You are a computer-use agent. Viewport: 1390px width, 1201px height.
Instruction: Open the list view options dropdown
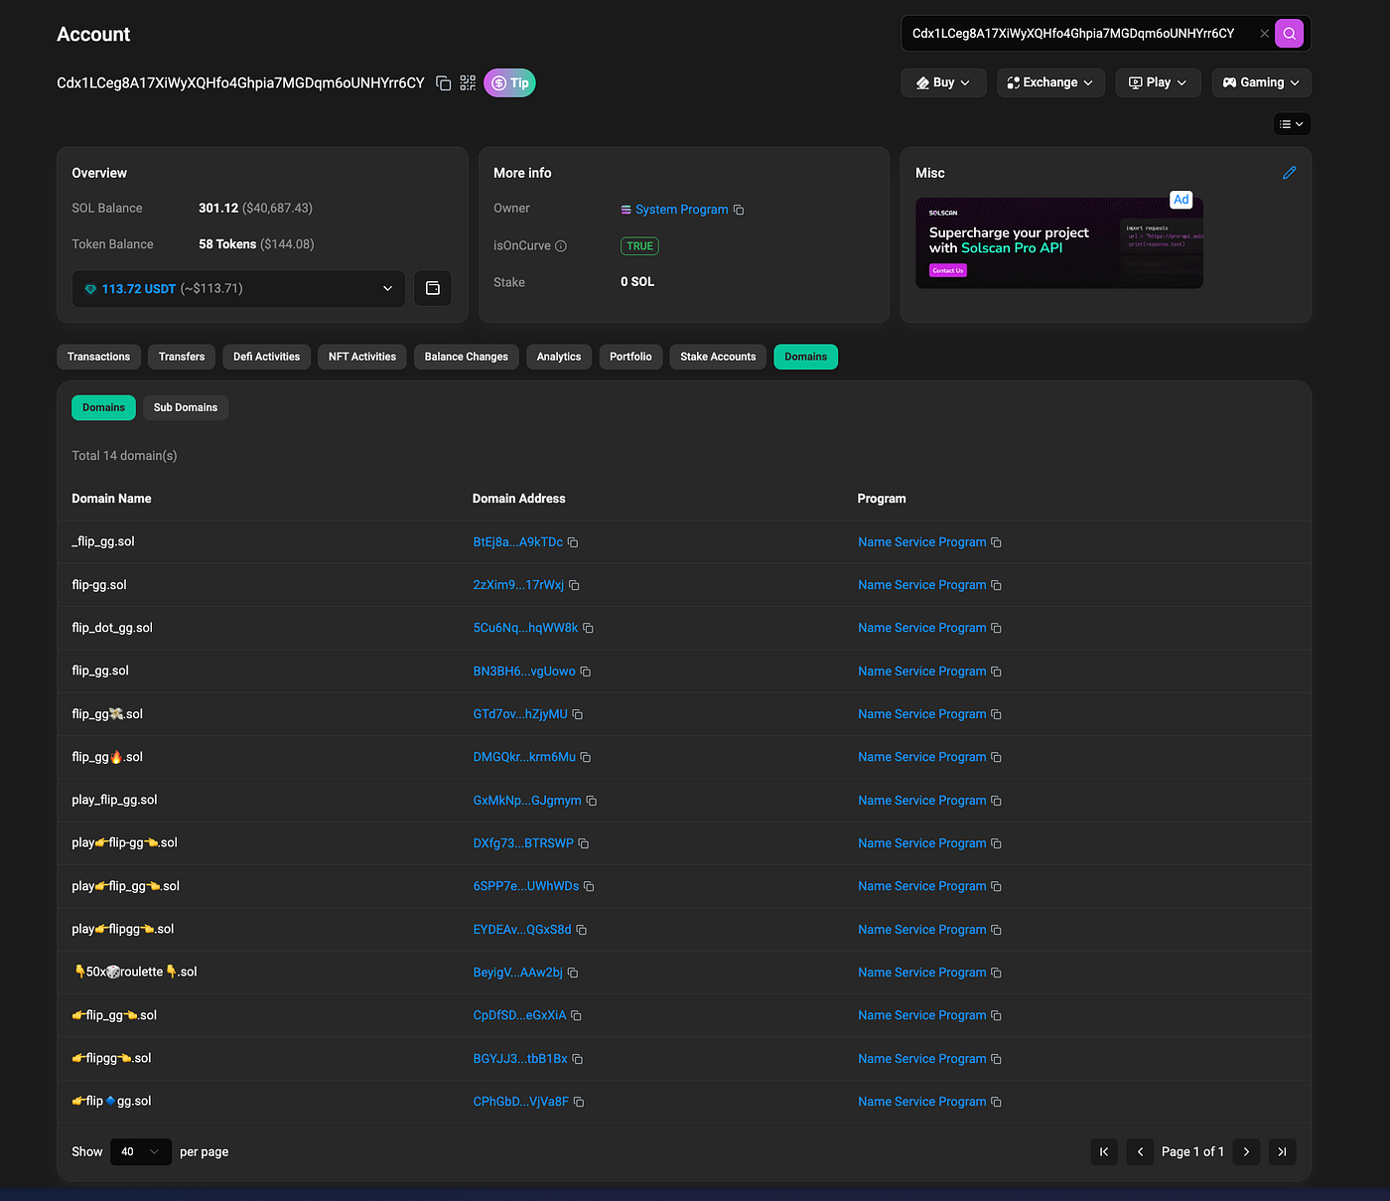click(x=1292, y=124)
